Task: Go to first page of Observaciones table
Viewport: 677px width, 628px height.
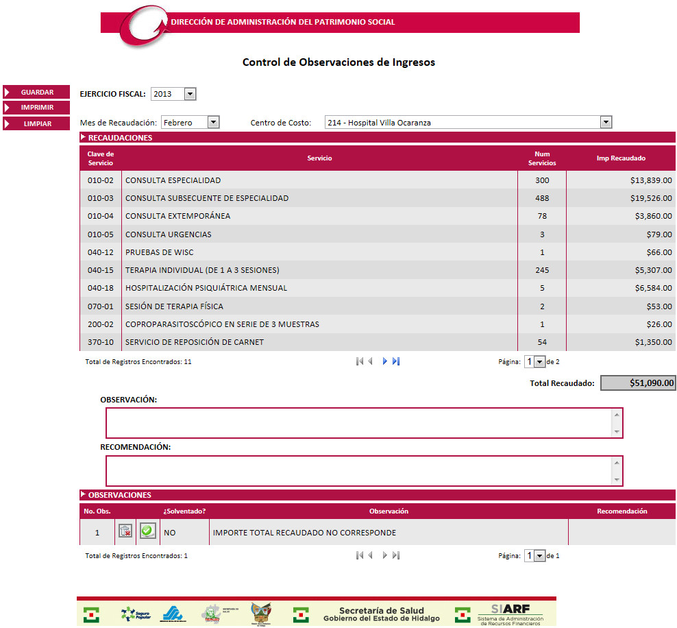Action: 359,555
